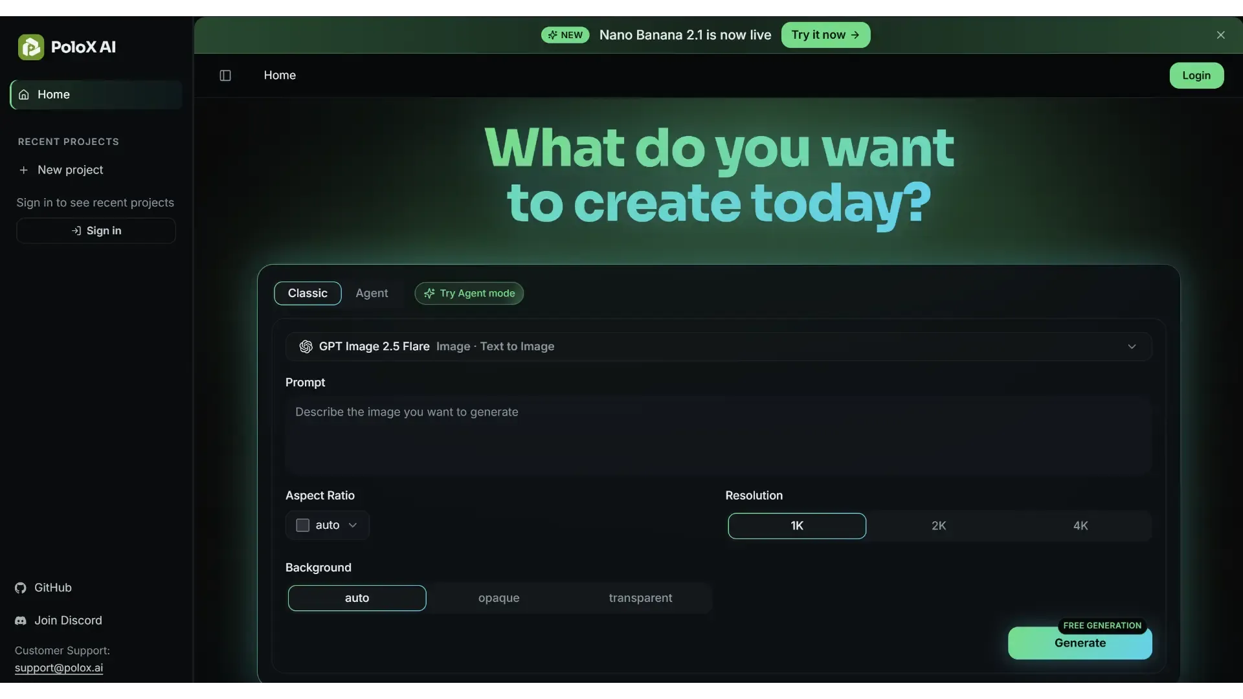Open the GitHub icon link
This screenshot has width=1243, height=699.
[x=21, y=588]
